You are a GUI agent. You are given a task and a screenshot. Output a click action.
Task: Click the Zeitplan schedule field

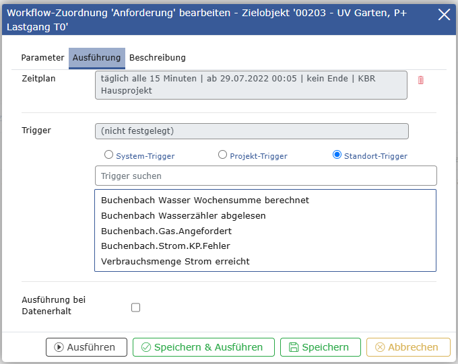(251, 84)
